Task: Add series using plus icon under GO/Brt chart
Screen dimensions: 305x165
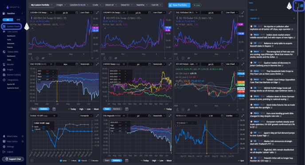Action: [37, 58]
